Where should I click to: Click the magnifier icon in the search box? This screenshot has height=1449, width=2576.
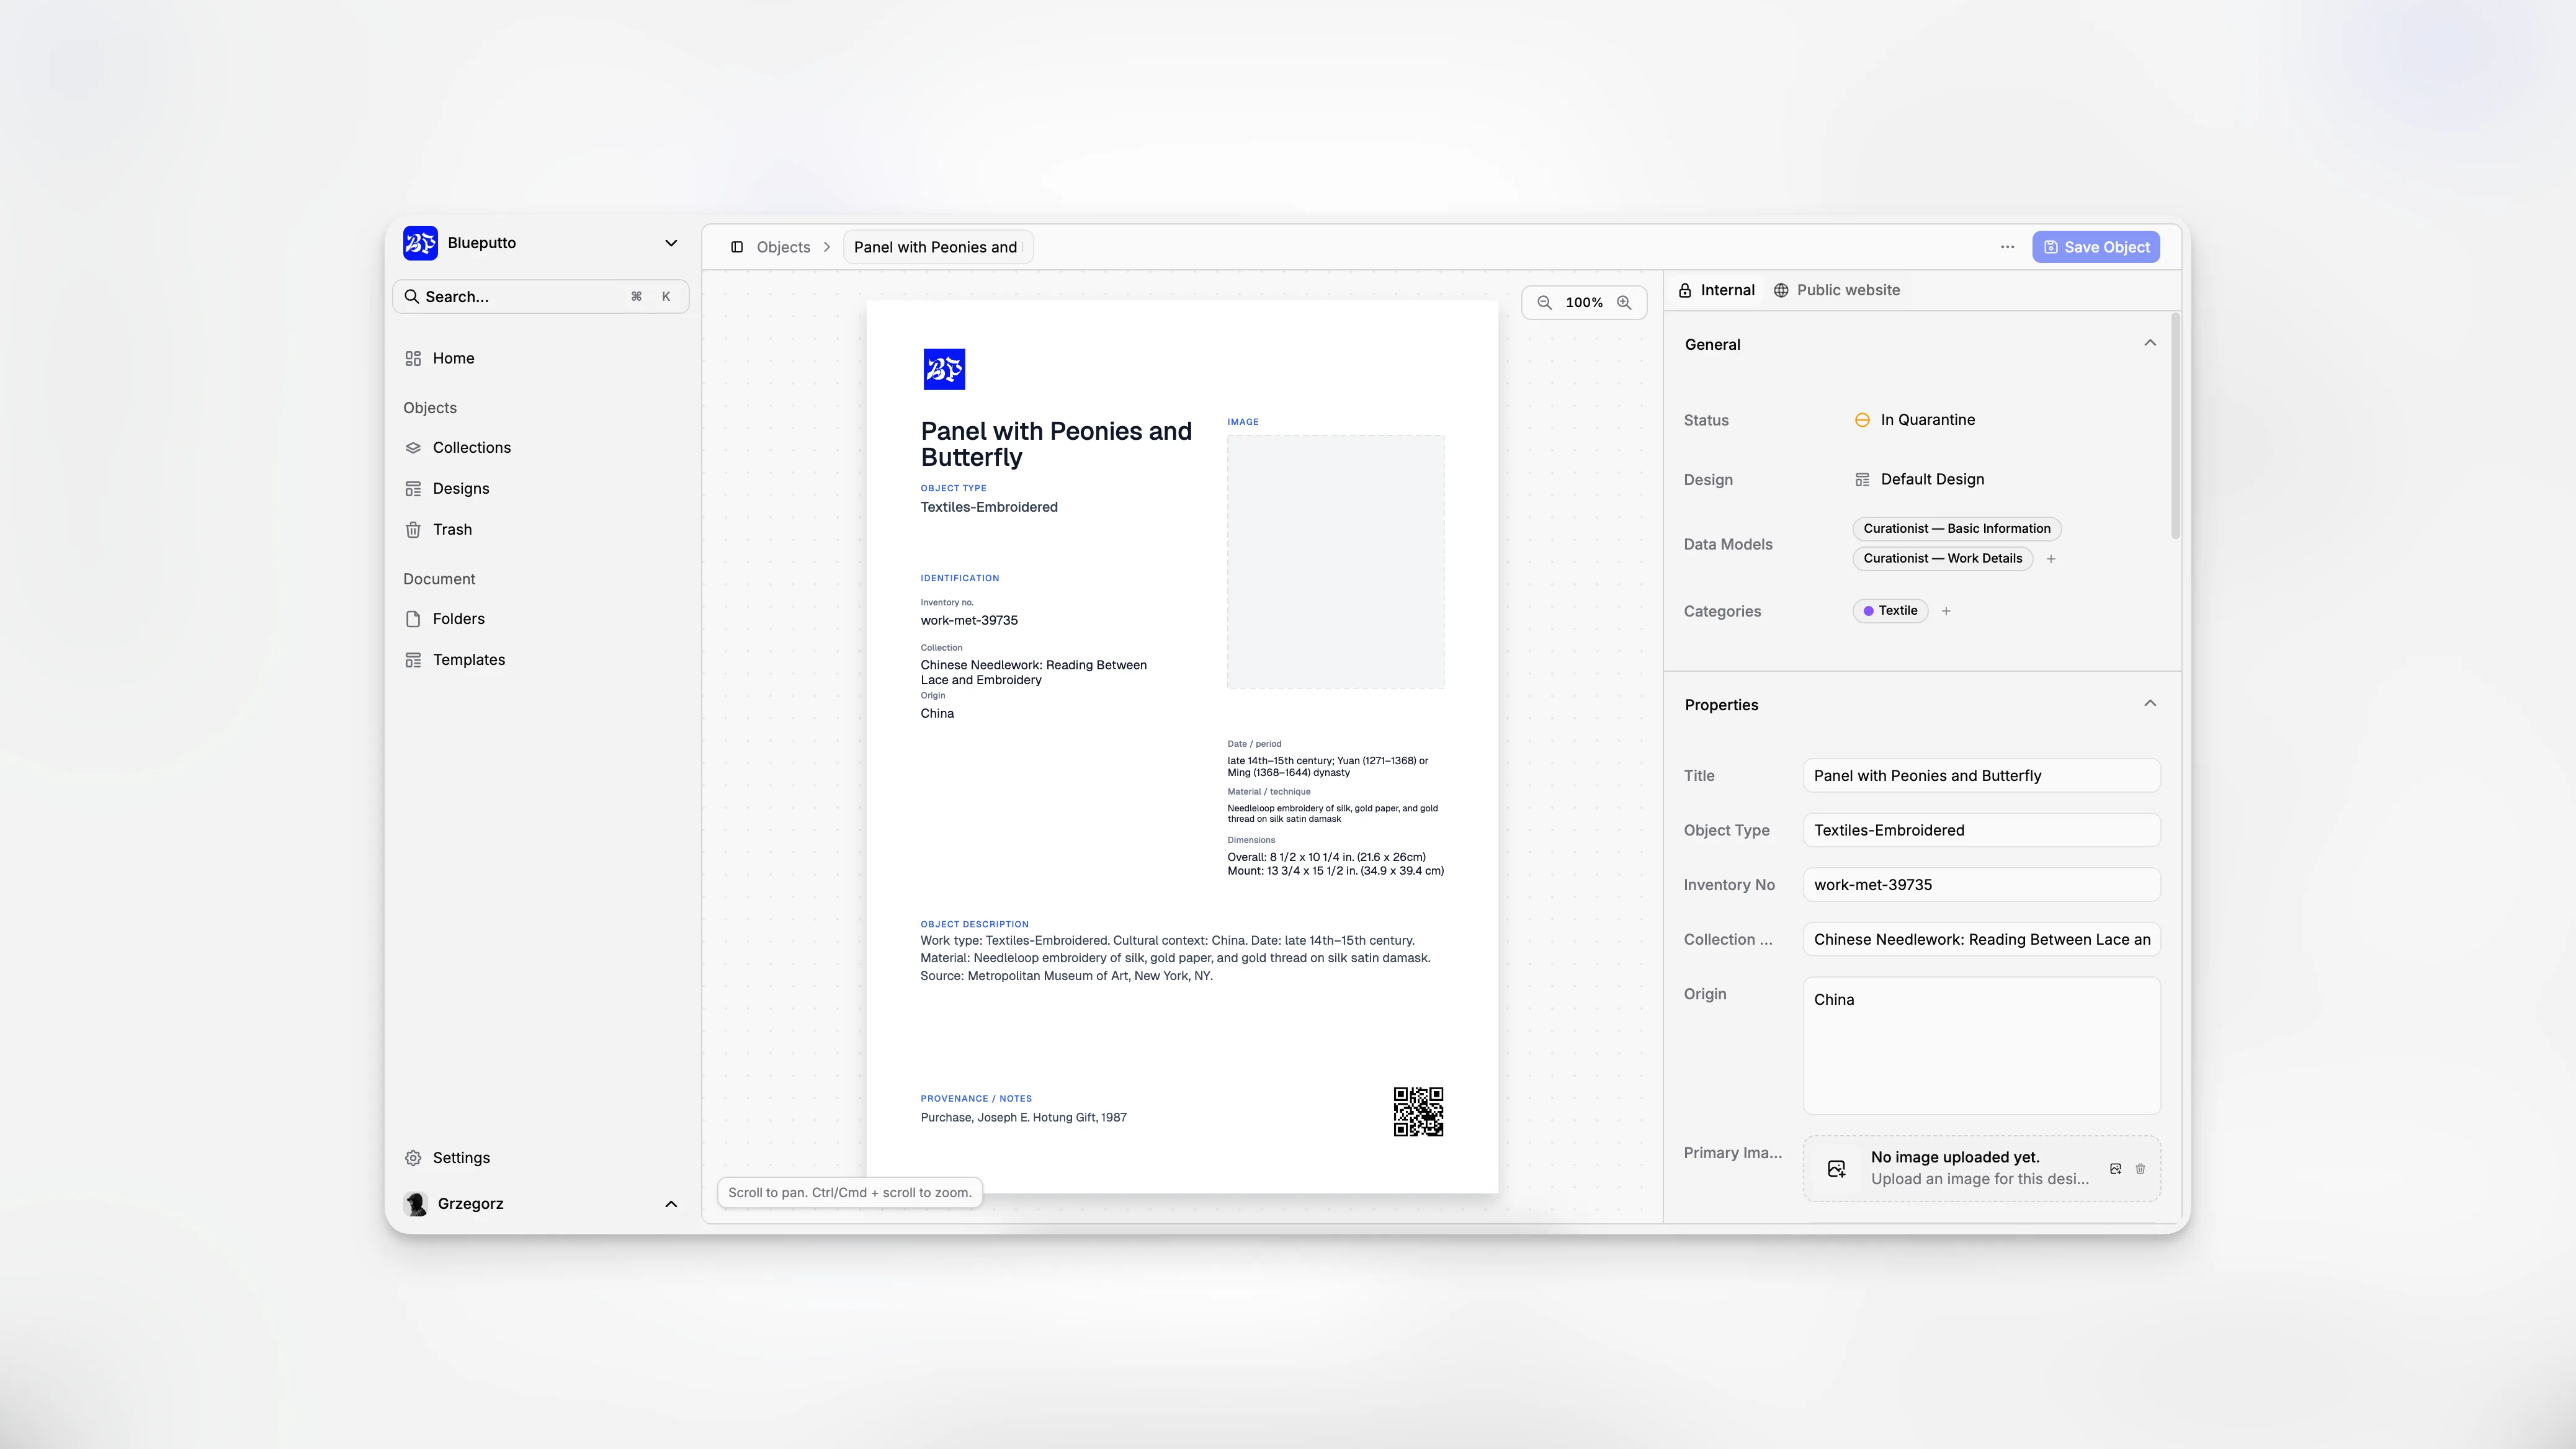pyautogui.click(x=411, y=297)
